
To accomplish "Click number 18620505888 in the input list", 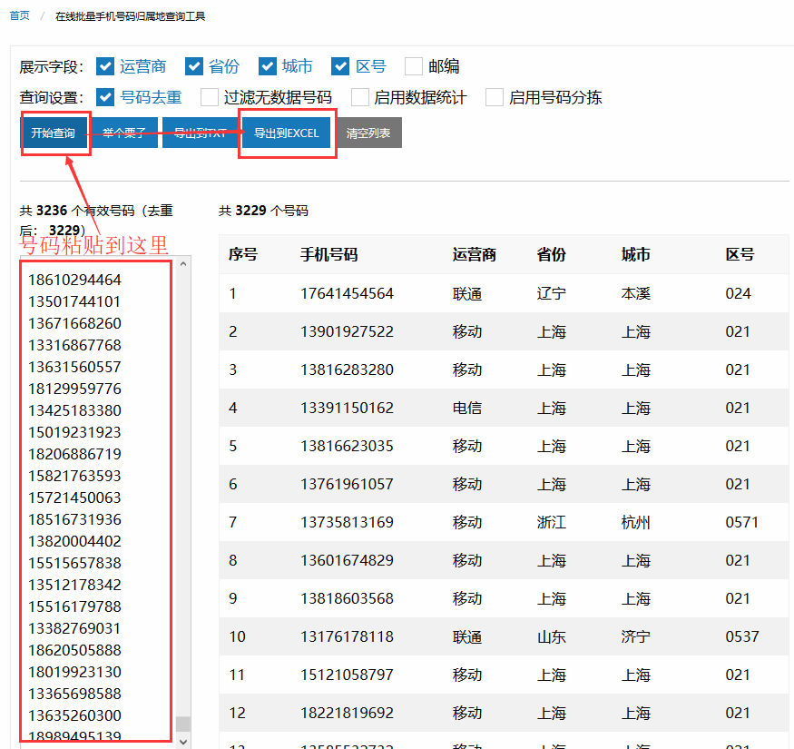I will [75, 650].
